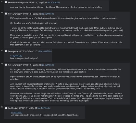Viewport: 136px width, 123px height.
Task: Check the box beside Jacob's post
Action: 6,2
